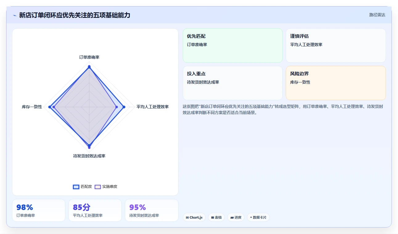Image resolution: width=398 pixels, height=234 pixels.
Task: Open the 风险边界 card
Action: [336, 83]
